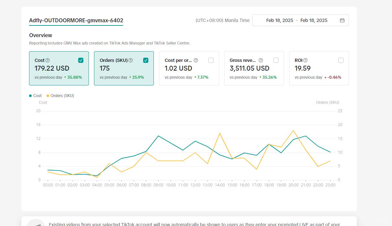This screenshot has height=226, width=392.
Task: Click the -0.46% ROI change figure
Action: 334,77
